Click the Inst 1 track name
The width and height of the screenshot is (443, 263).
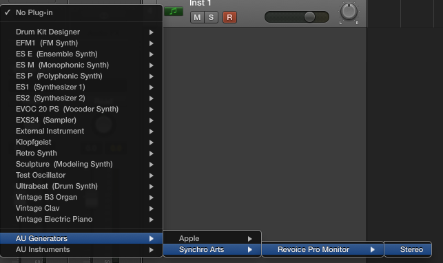pos(200,3)
